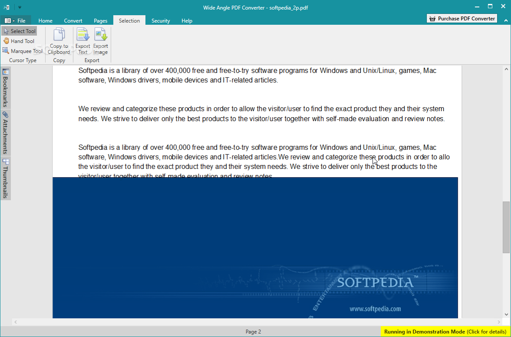Copy selection to clipboard
The width and height of the screenshot is (511, 337).
coord(59,41)
